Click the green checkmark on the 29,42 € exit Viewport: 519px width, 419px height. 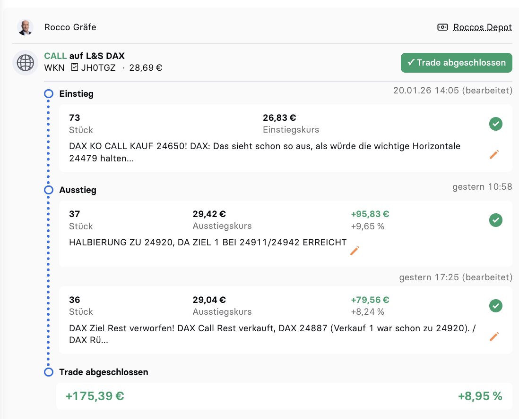[x=495, y=220]
